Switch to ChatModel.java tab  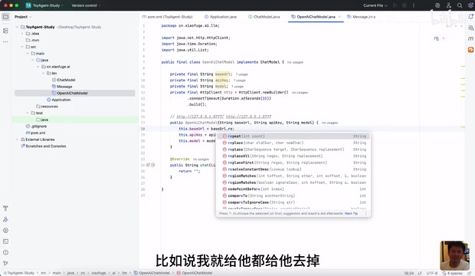264,17
